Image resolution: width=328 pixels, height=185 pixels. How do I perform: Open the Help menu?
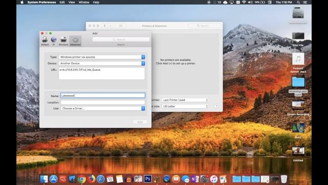[96, 2]
